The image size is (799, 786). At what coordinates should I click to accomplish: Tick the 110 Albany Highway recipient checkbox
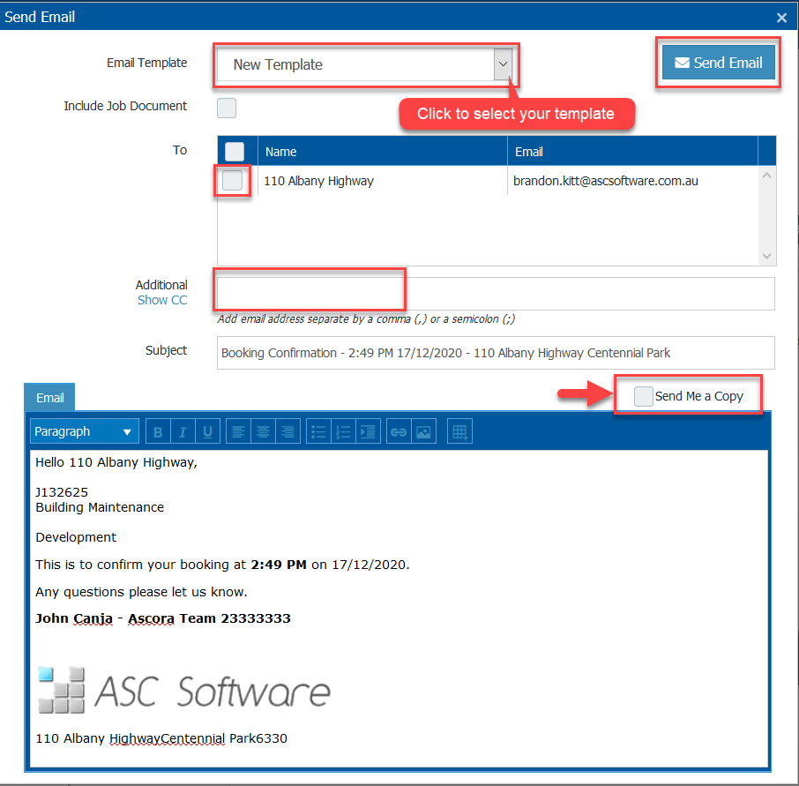pyautogui.click(x=233, y=181)
